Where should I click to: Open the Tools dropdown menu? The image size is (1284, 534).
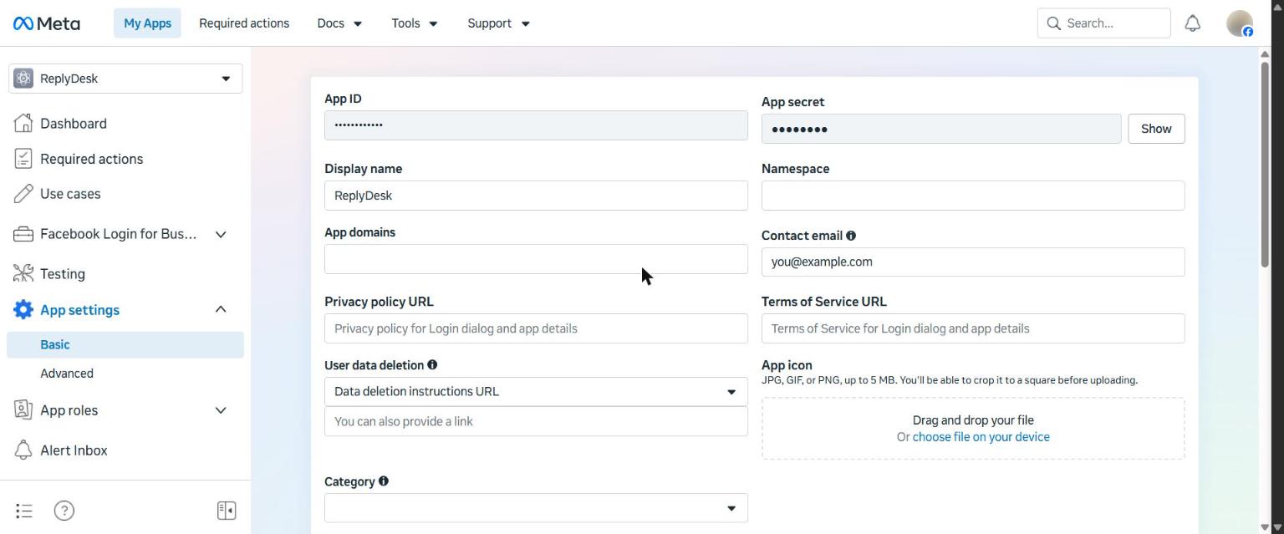click(x=415, y=23)
